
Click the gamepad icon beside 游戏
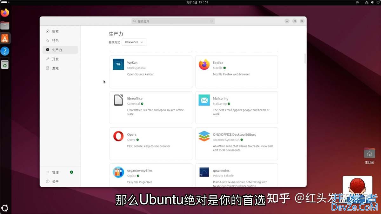[x=48, y=68]
